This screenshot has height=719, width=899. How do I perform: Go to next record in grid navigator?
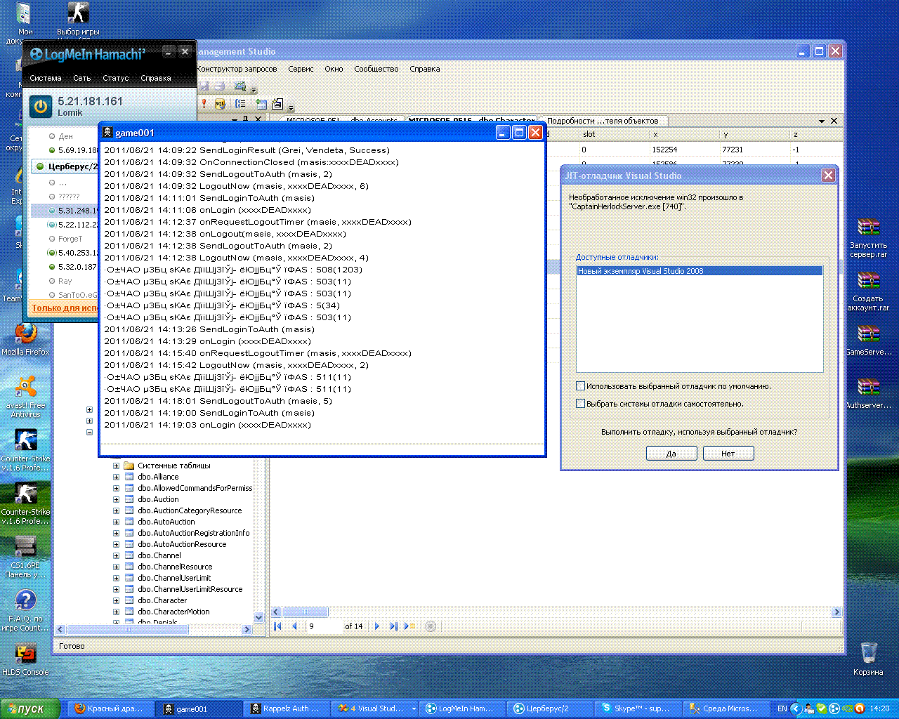coord(377,626)
